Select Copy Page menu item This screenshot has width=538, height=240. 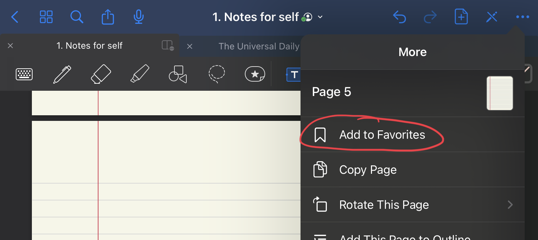(368, 170)
